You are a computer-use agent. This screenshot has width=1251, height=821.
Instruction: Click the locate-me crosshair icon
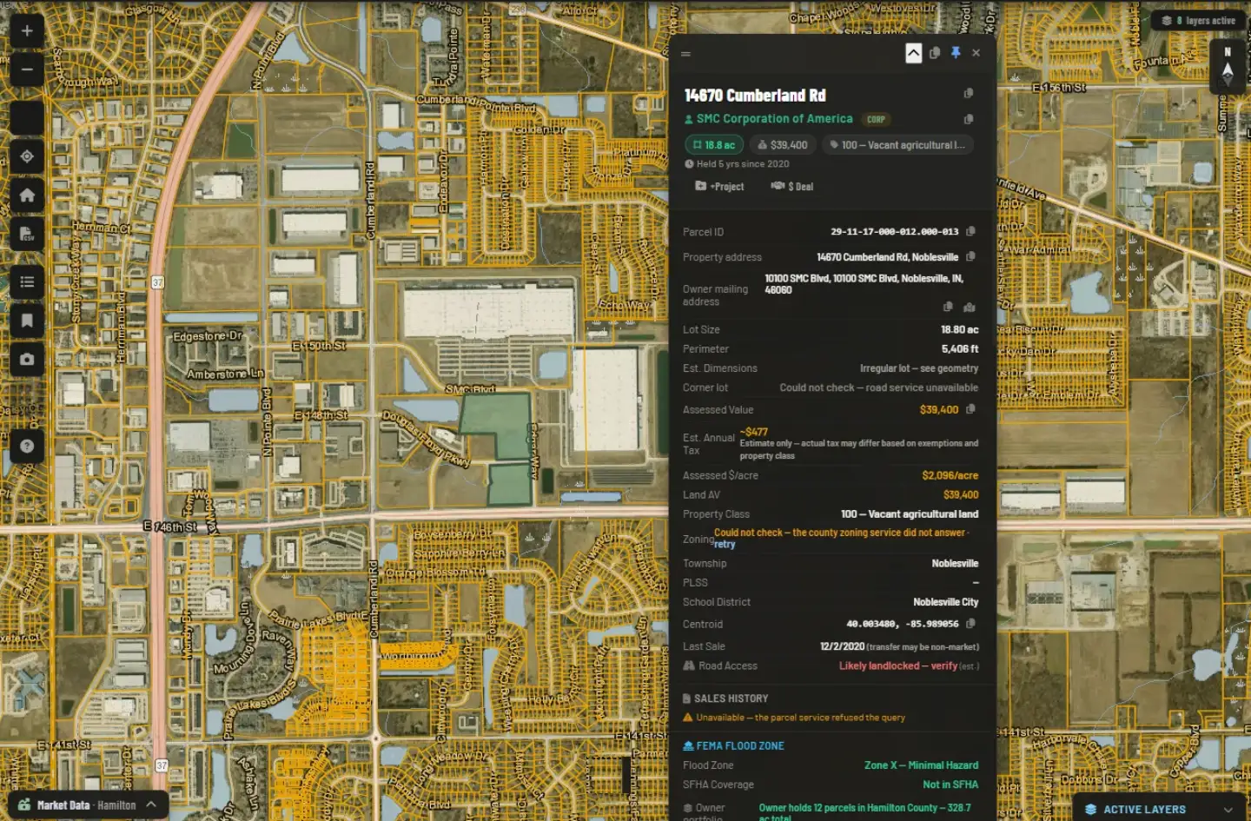[27, 156]
